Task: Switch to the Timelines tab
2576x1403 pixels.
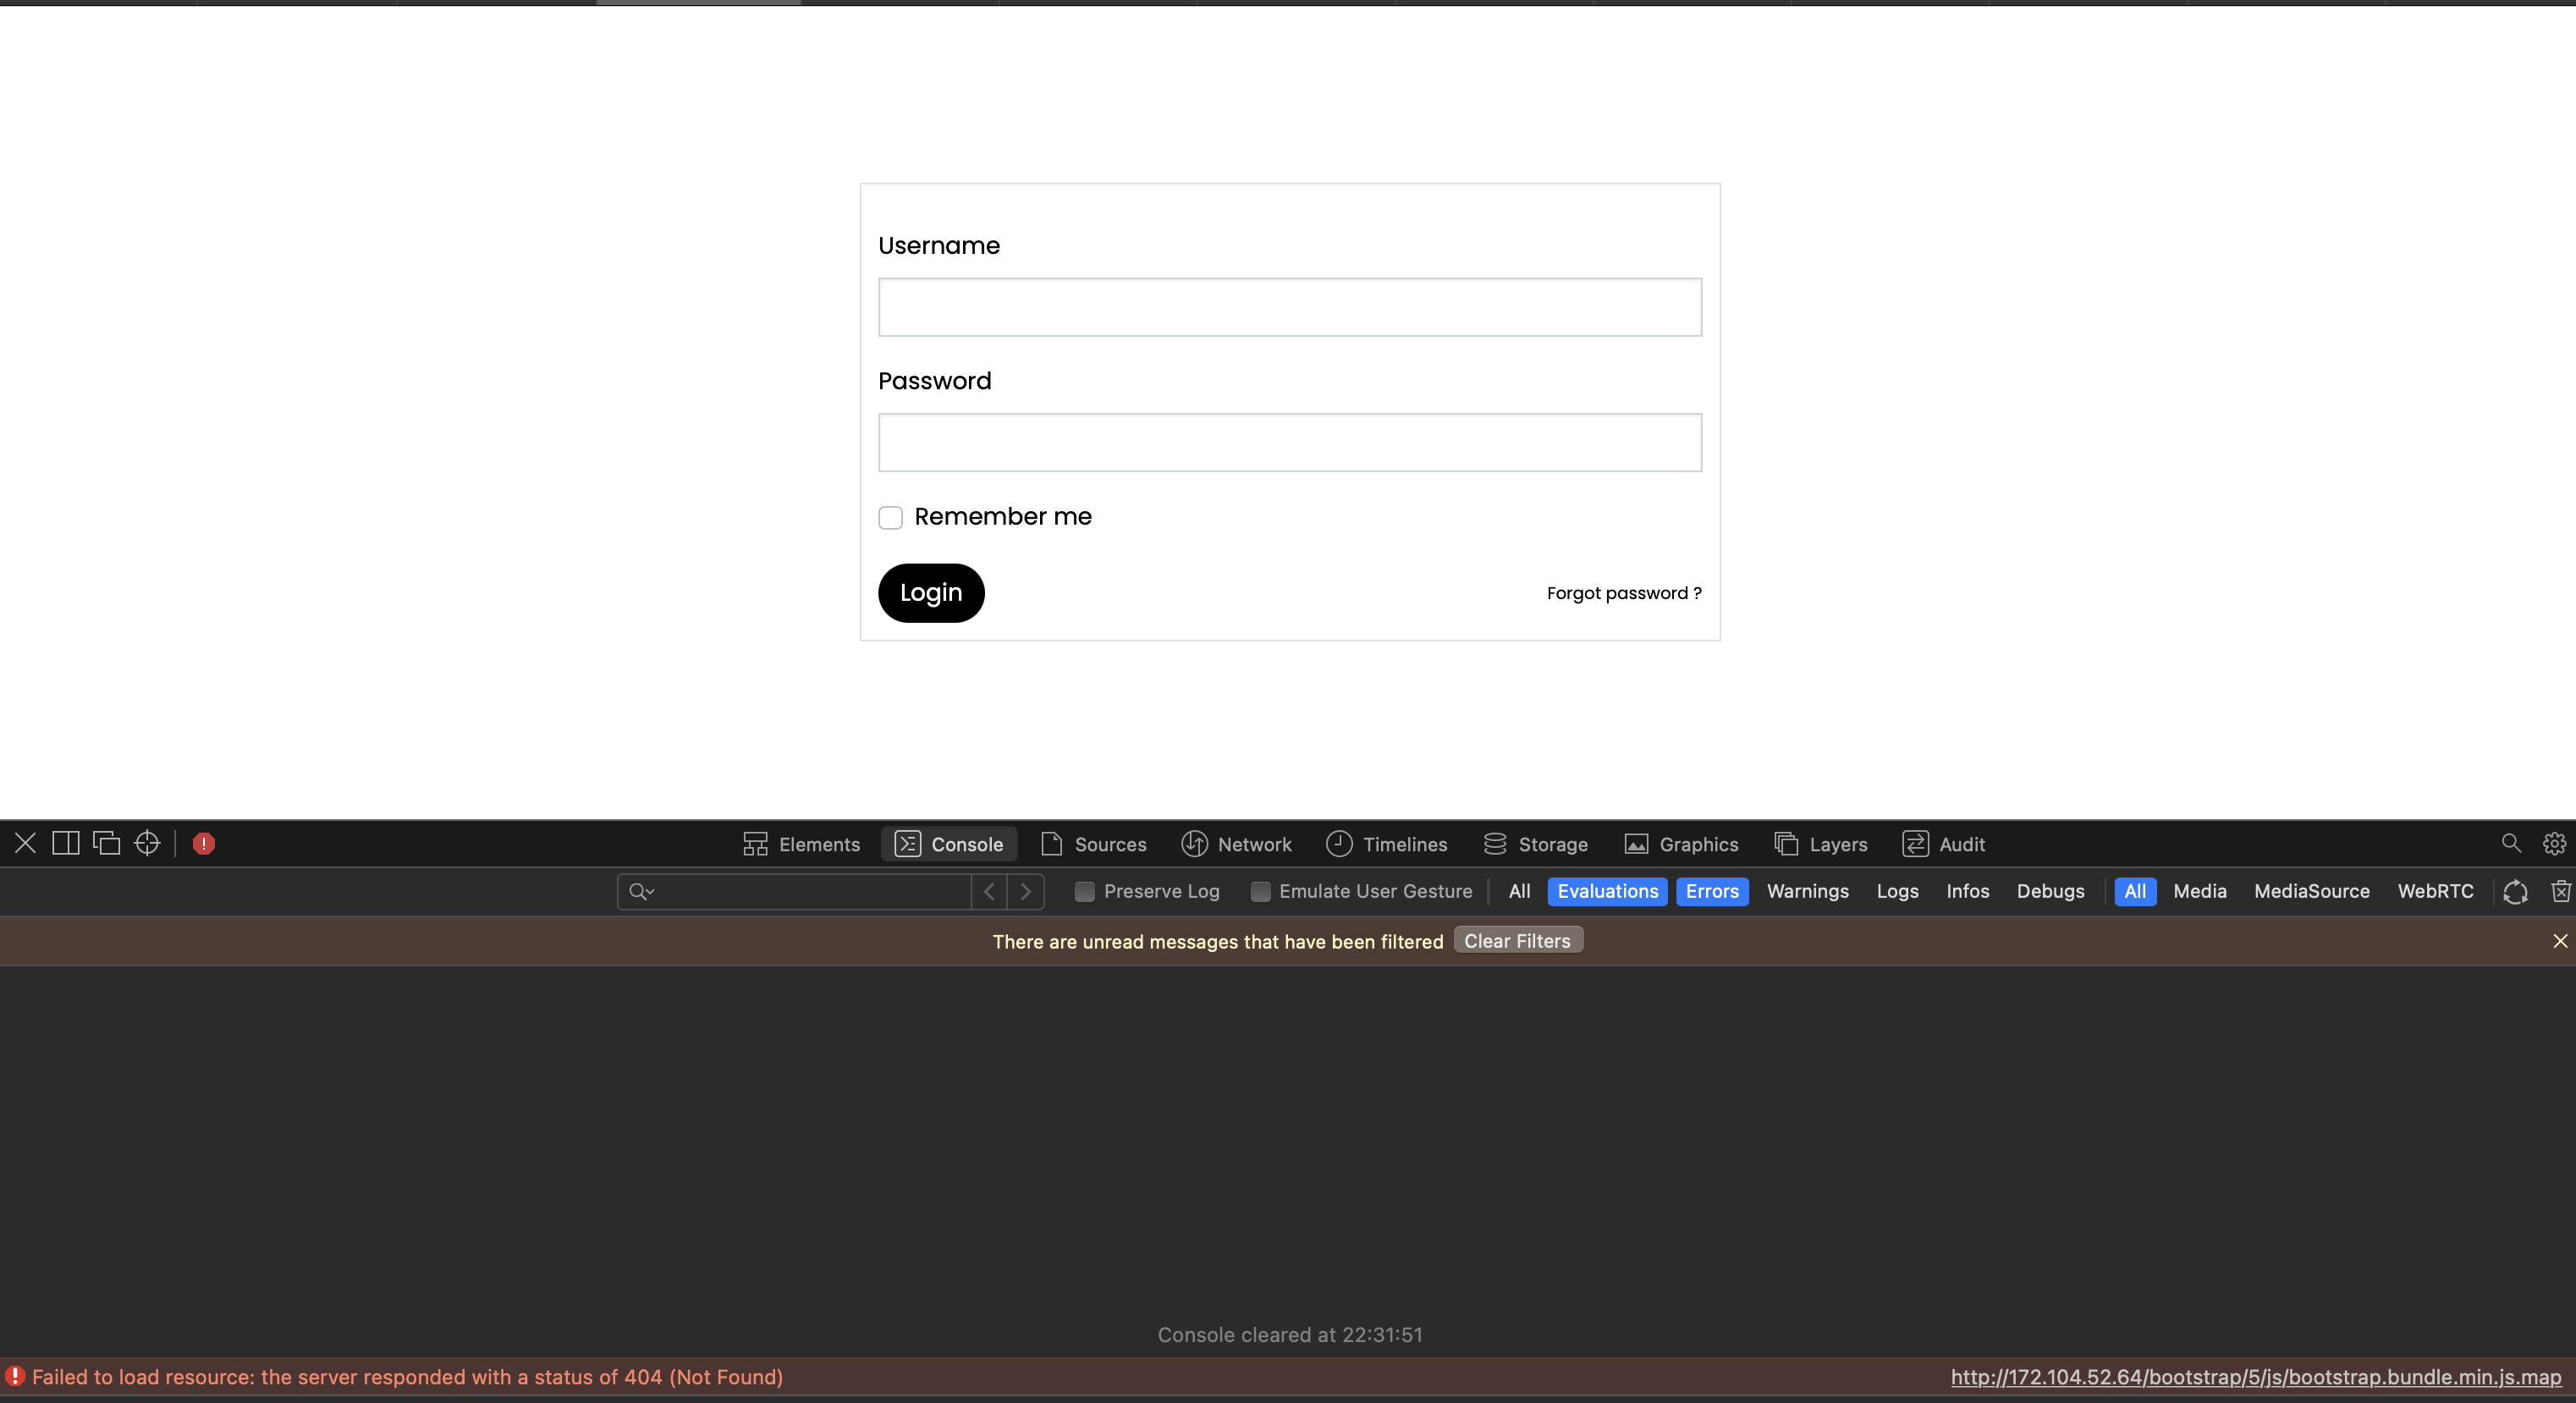Action: click(1386, 844)
